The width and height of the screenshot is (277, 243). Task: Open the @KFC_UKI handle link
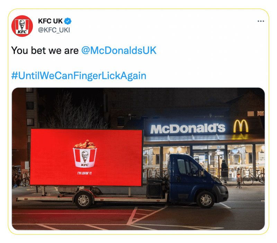54,30
